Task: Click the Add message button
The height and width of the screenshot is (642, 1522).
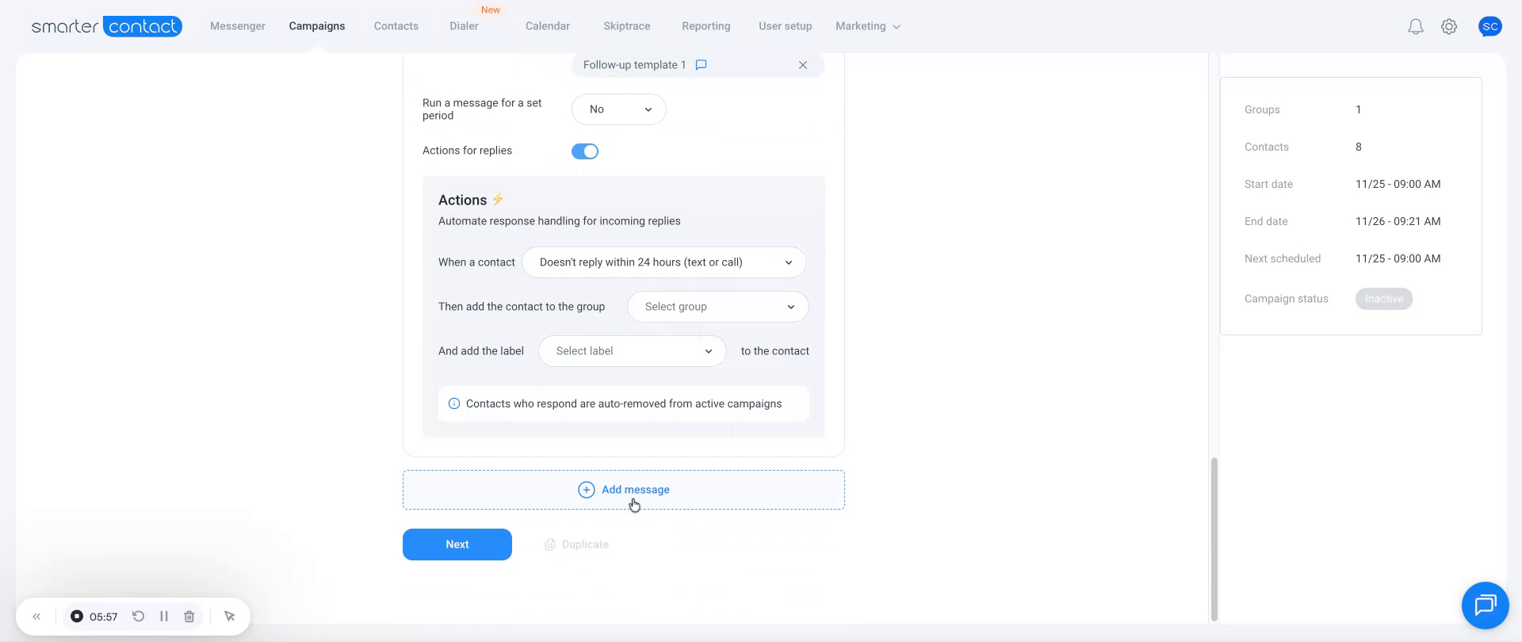Action: point(624,490)
